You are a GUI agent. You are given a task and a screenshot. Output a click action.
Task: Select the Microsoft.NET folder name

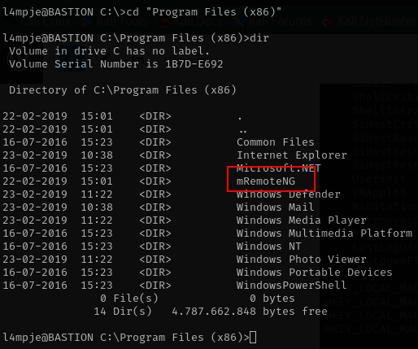279,168
